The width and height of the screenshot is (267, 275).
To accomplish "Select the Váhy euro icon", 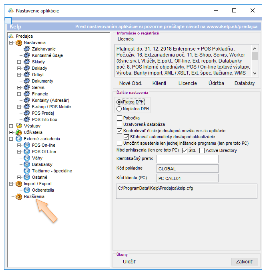I will coord(27,158).
